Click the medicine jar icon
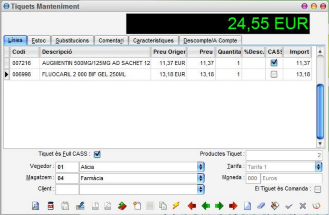Image resolution: width=329 pixels, height=215 pixels. [50, 206]
